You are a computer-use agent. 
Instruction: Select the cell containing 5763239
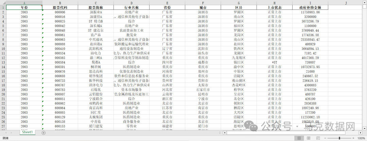coord(310,90)
